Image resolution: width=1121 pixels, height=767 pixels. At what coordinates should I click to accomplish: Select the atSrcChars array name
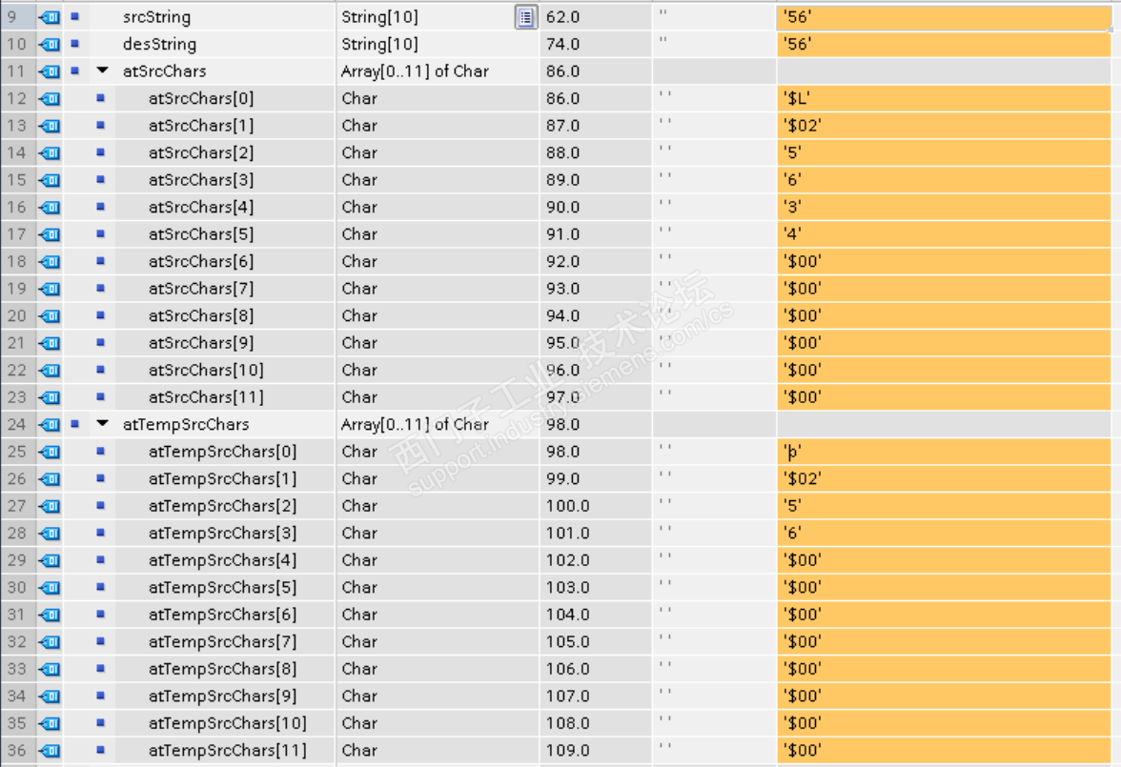pyautogui.click(x=164, y=71)
